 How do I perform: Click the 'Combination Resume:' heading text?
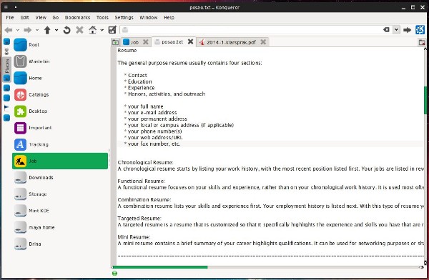pyautogui.click(x=144, y=199)
